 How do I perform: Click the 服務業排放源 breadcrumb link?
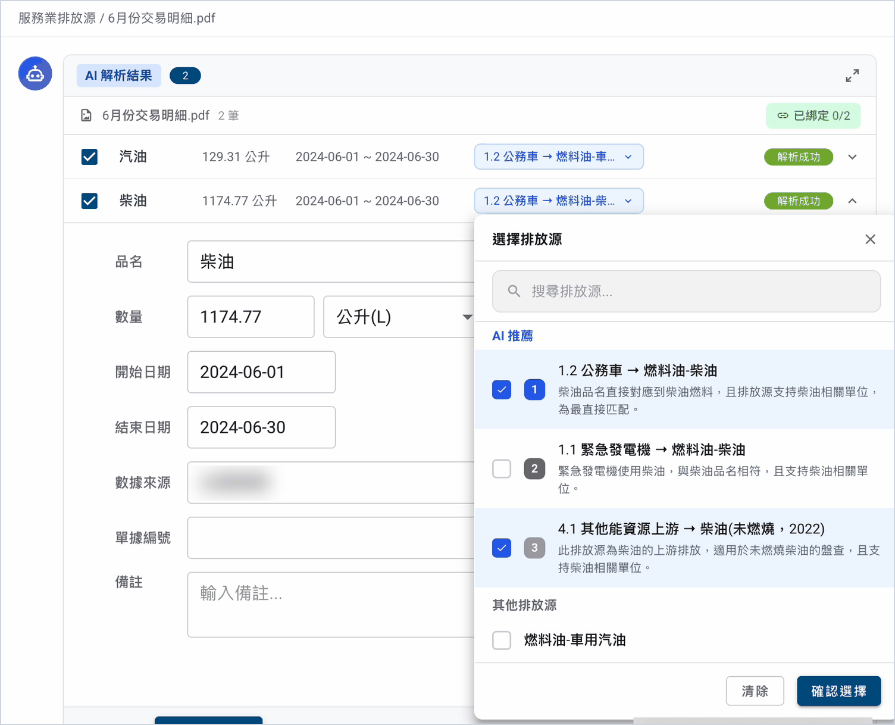pyautogui.click(x=57, y=18)
